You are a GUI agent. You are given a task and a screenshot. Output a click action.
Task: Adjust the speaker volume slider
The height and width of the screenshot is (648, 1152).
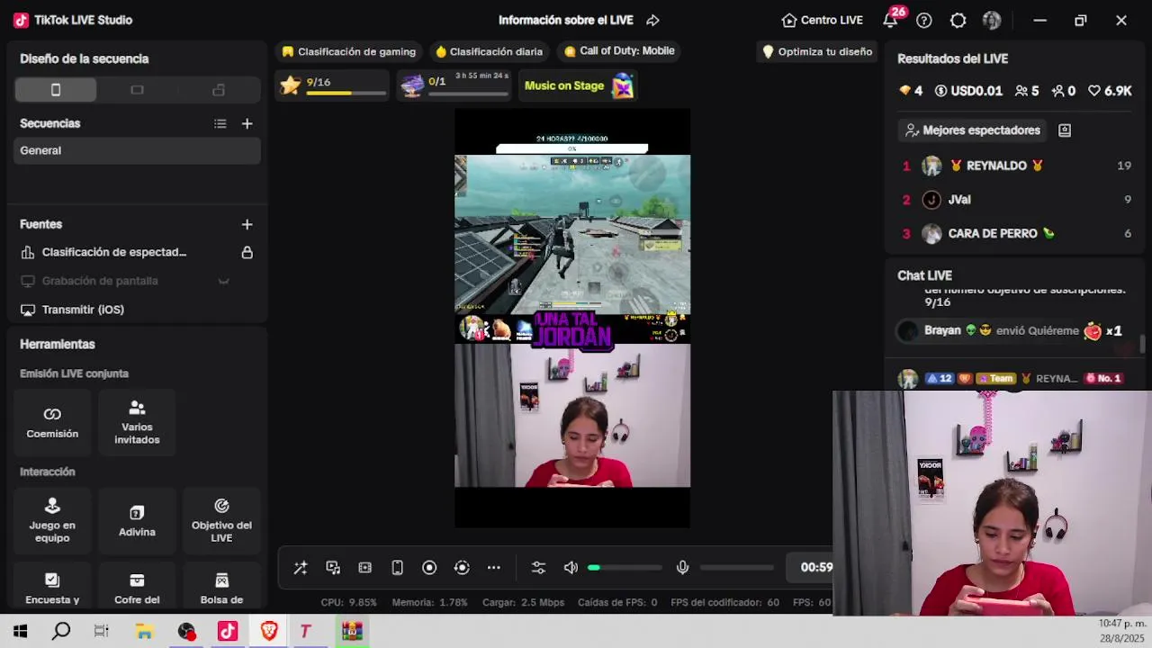click(625, 567)
